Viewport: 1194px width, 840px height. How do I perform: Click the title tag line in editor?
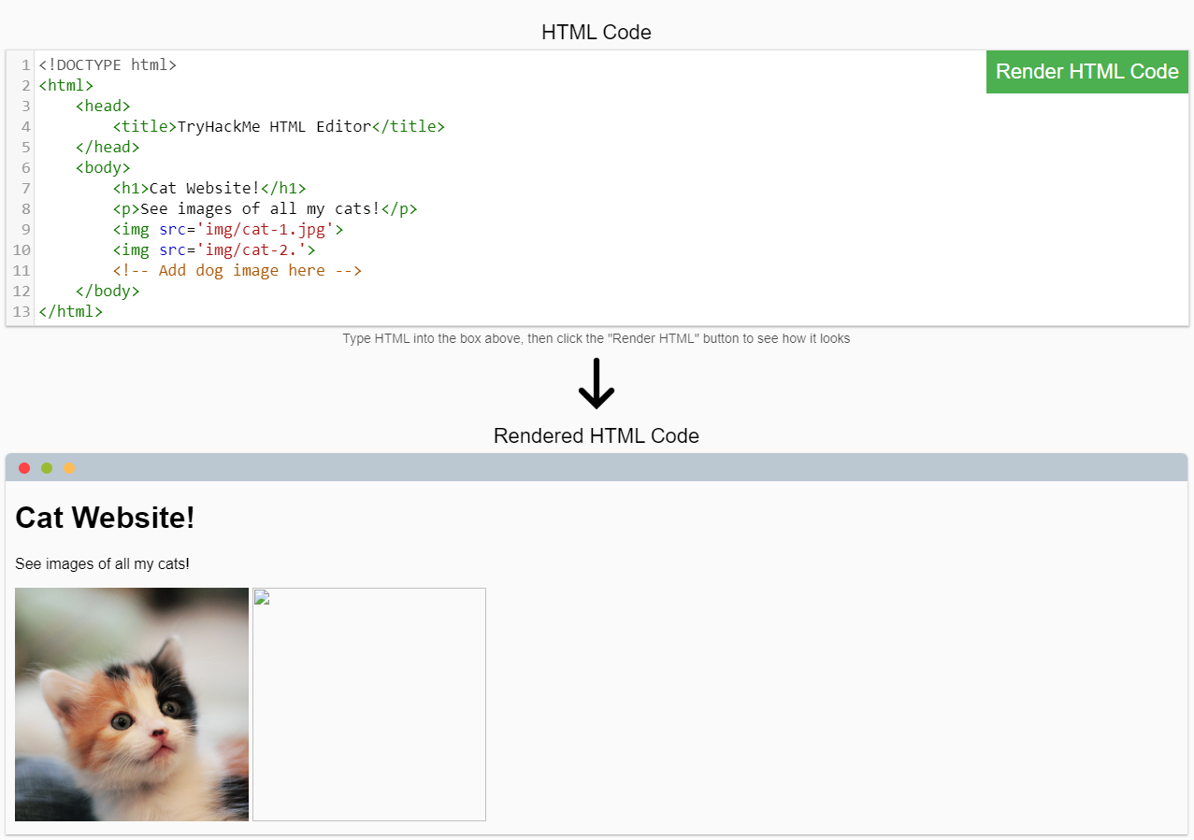[x=279, y=127]
